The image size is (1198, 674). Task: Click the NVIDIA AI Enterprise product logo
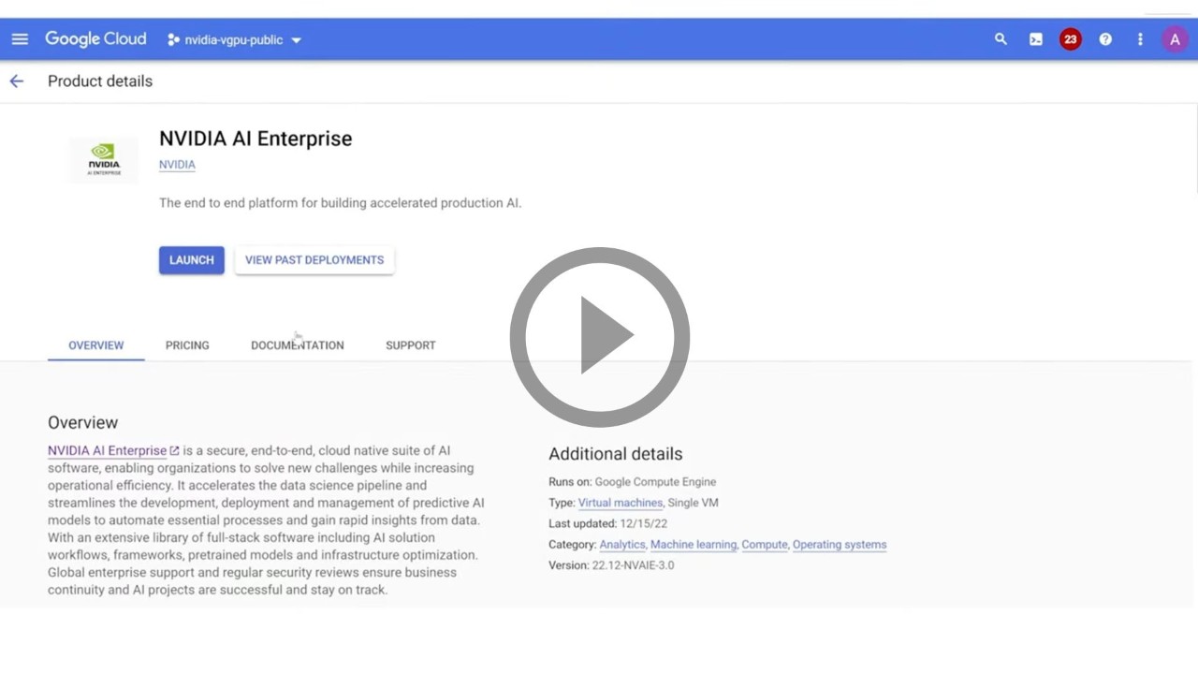(103, 159)
